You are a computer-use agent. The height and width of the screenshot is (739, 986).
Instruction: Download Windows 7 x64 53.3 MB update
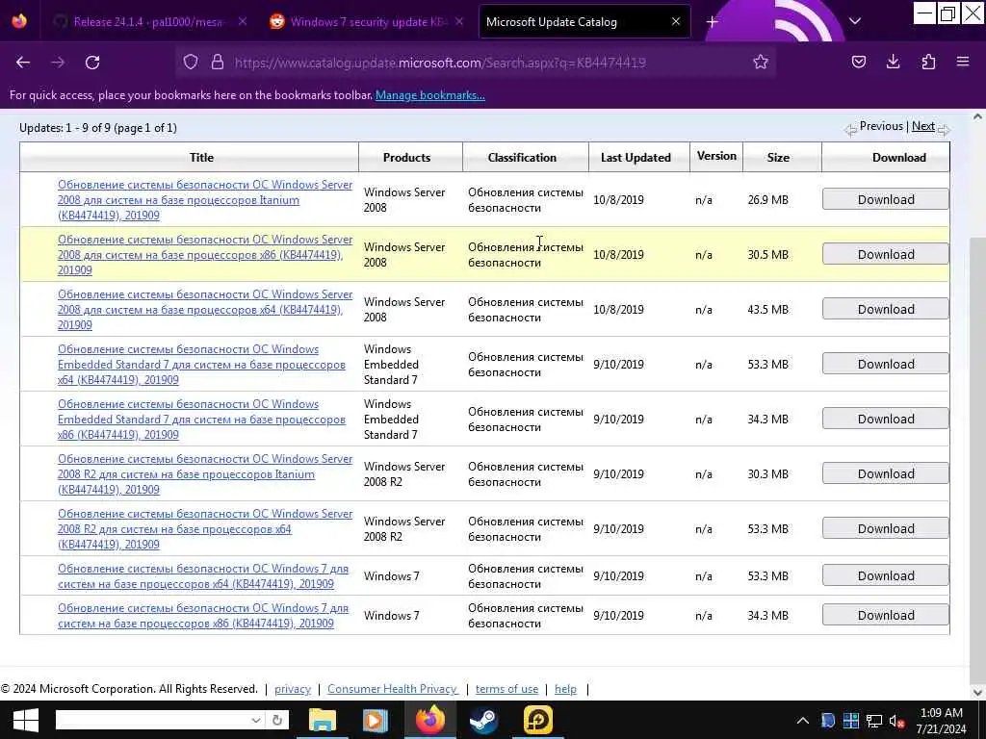886,575
